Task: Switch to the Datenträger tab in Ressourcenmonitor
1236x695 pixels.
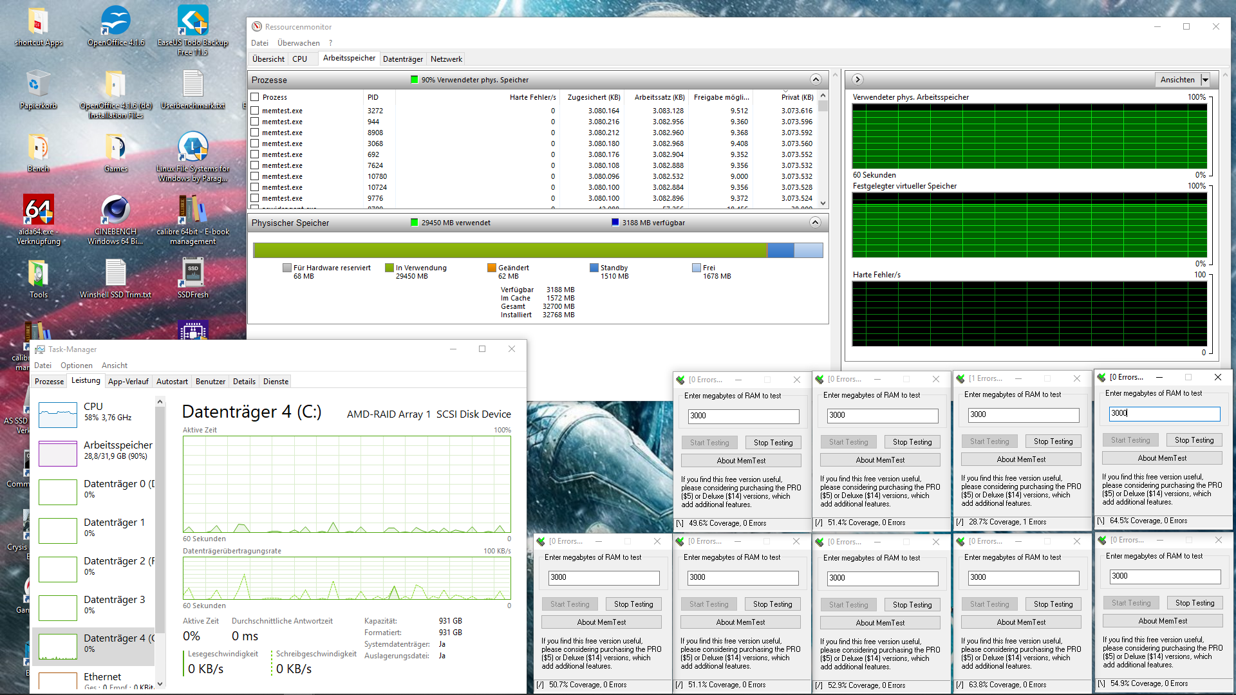Action: [x=403, y=59]
